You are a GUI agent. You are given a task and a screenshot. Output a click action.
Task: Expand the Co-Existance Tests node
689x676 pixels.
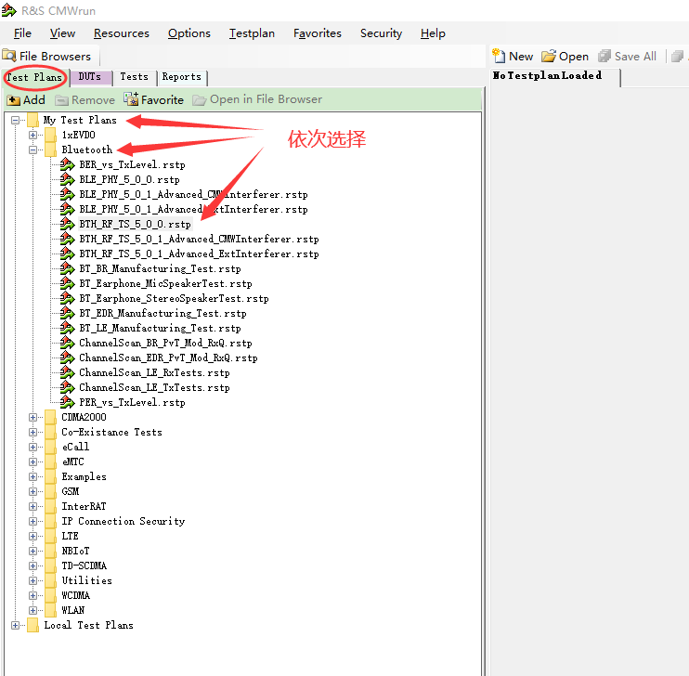tap(32, 432)
